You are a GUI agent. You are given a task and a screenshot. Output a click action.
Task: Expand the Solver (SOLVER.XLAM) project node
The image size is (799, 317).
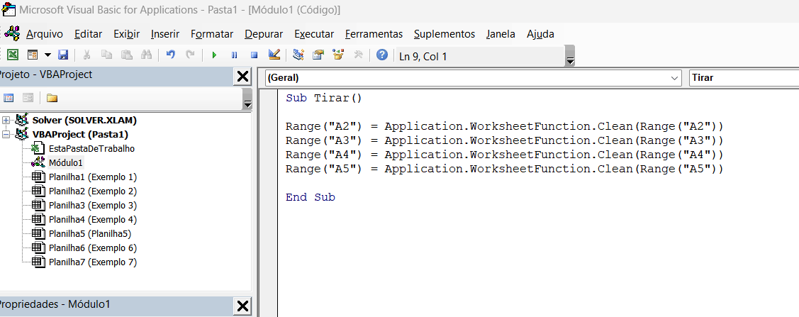(x=6, y=121)
